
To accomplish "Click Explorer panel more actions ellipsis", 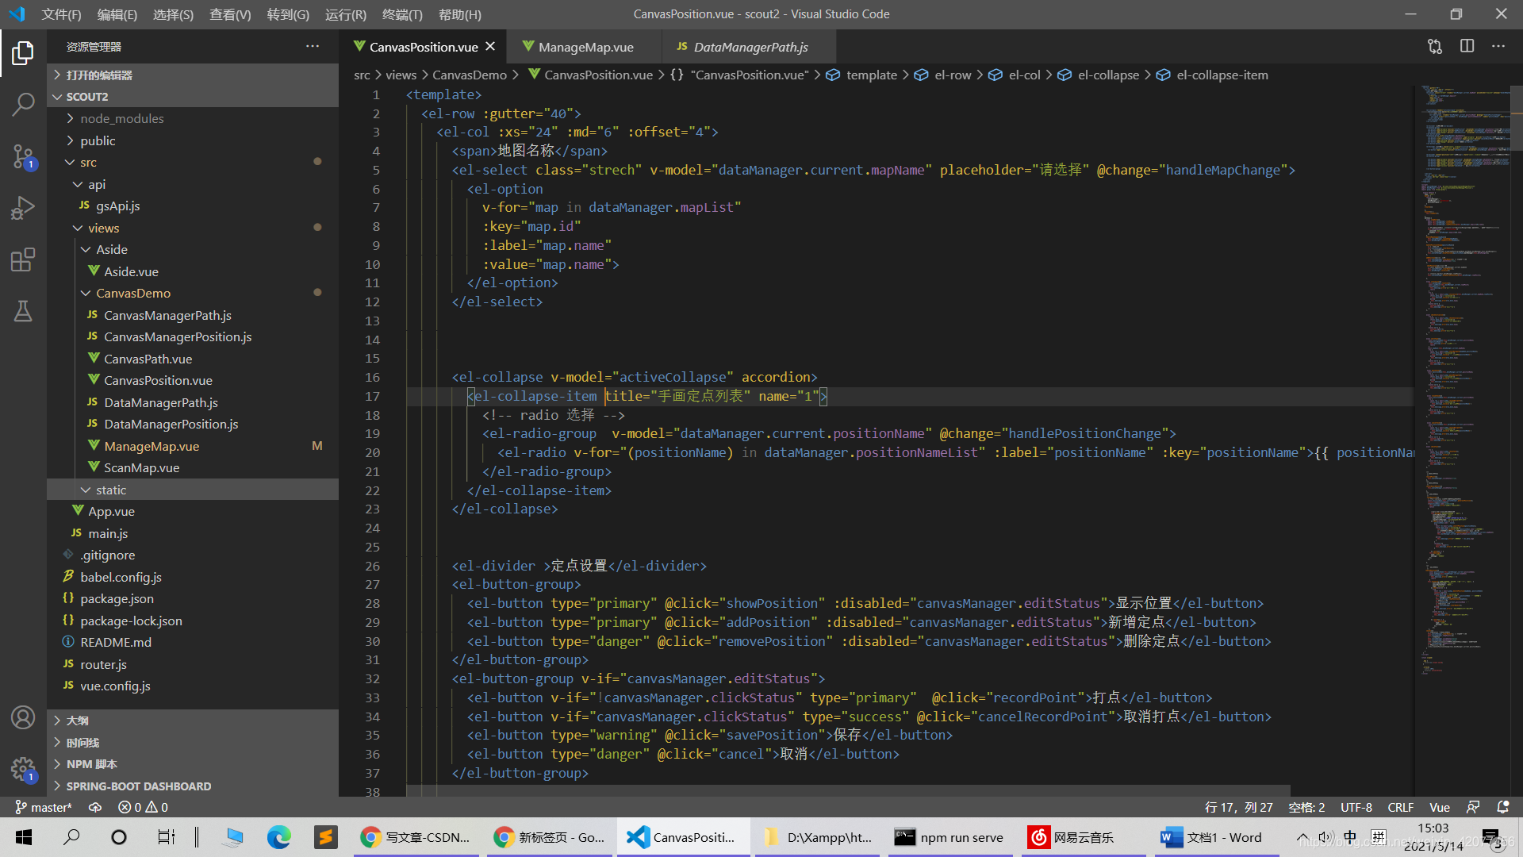I will click(x=313, y=46).
